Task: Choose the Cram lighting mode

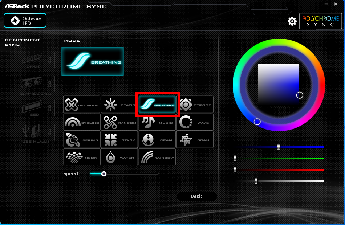Action: (157, 139)
